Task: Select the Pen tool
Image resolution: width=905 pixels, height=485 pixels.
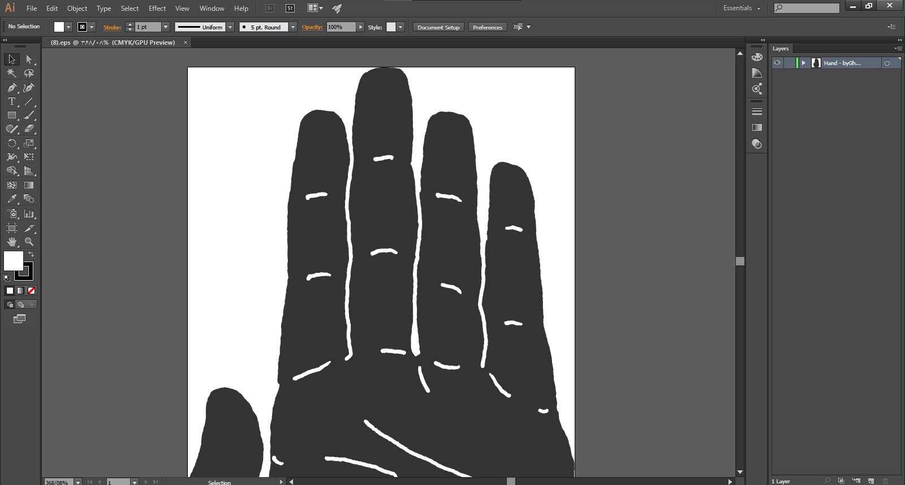Action: [x=11, y=88]
